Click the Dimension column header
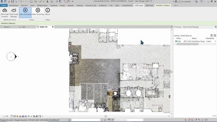The image size is (217, 122). click(x=210, y=38)
